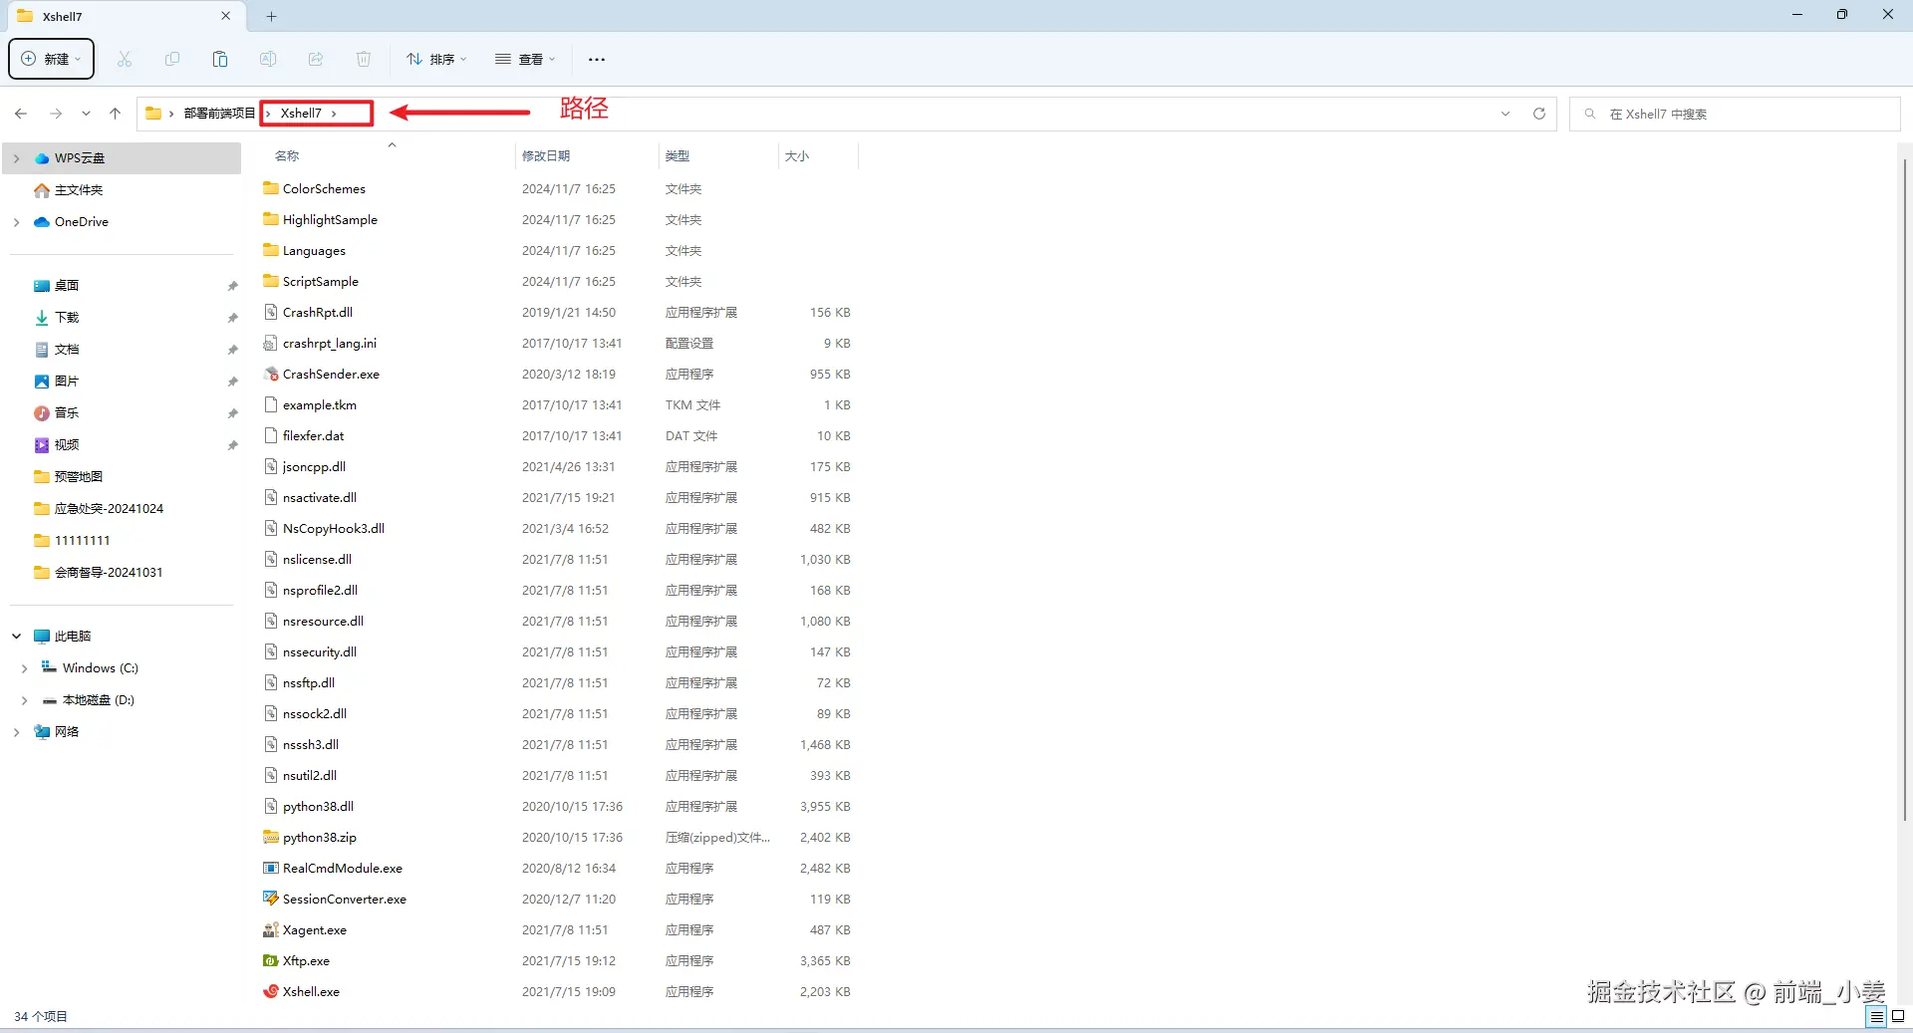Image resolution: width=1913 pixels, height=1033 pixels.
Task: Go back with the left arrow
Action: point(21,114)
